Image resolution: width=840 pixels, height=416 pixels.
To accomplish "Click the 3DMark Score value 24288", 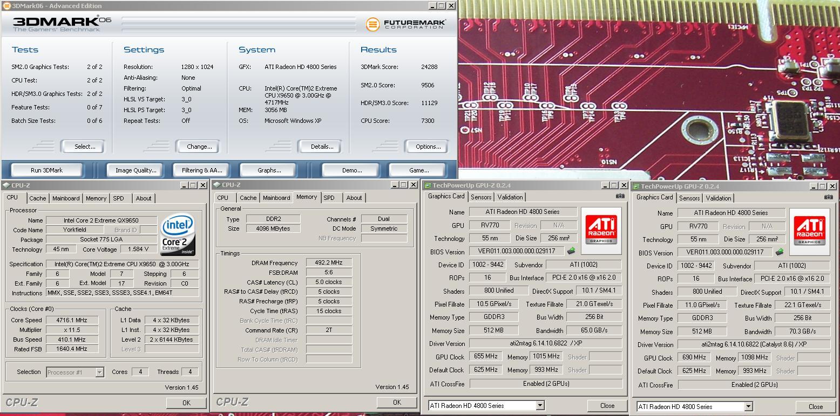I will point(429,67).
